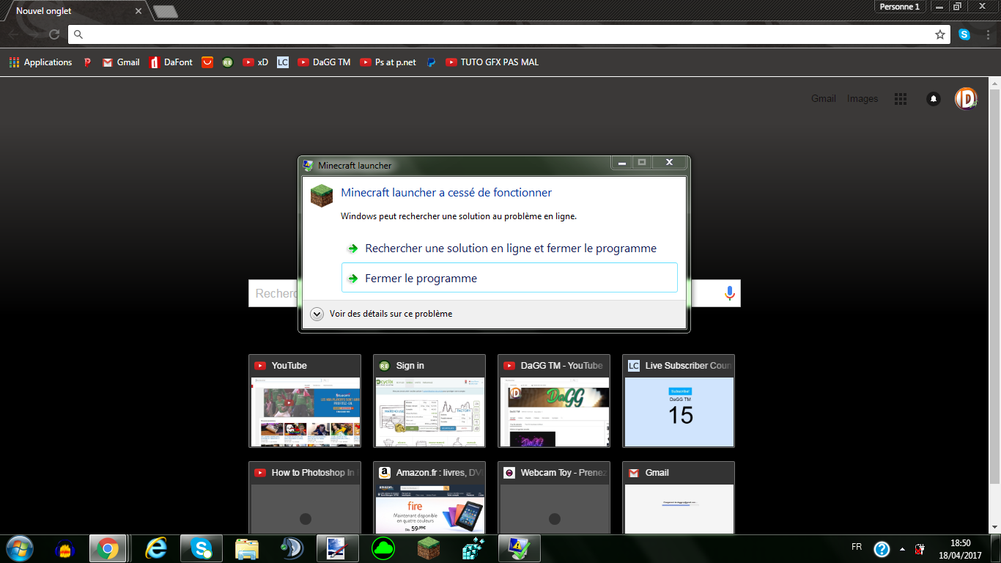Click the green cloud taskbar icon

[383, 548]
